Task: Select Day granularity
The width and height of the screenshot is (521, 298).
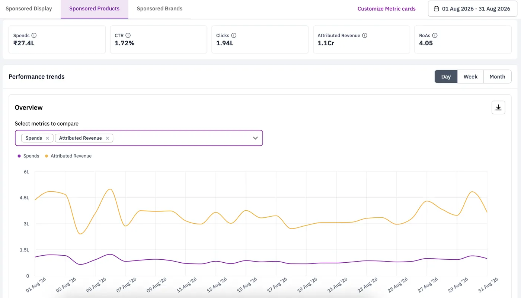Action: (x=446, y=77)
